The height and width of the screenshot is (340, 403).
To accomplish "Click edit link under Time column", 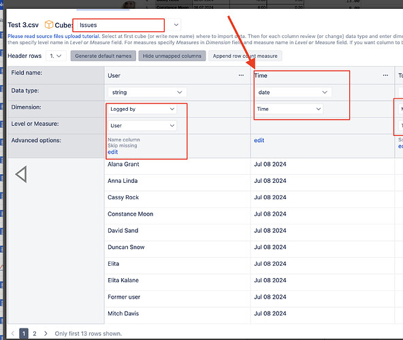I will [259, 140].
